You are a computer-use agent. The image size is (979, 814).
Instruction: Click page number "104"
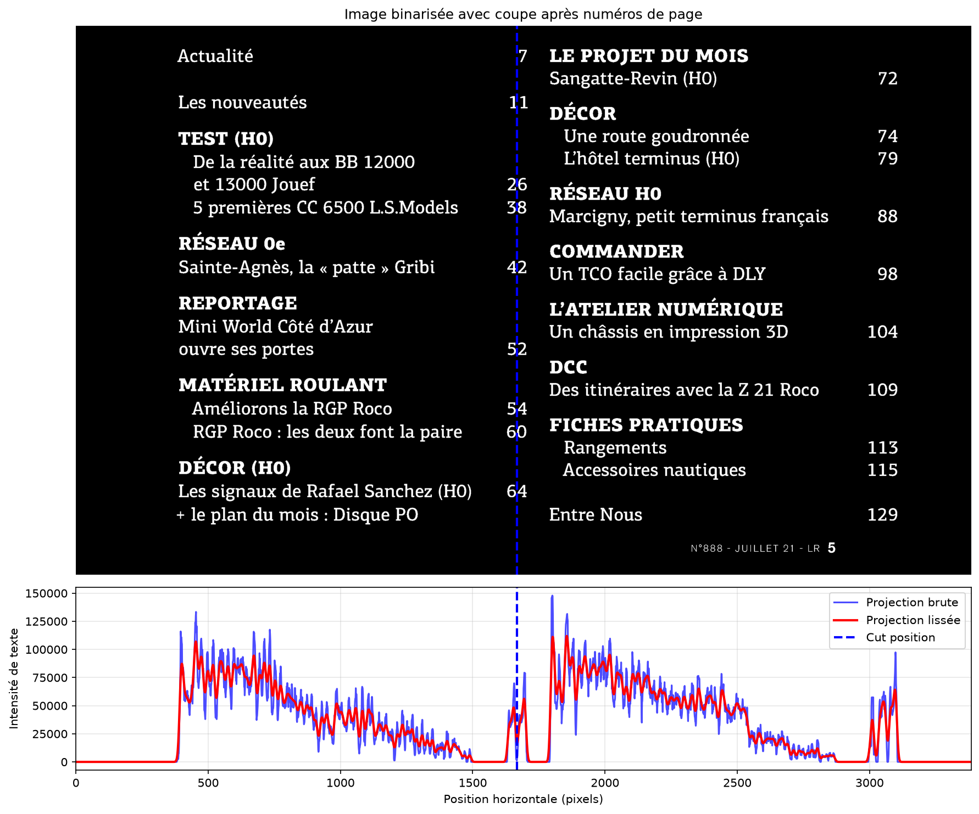coord(882,332)
